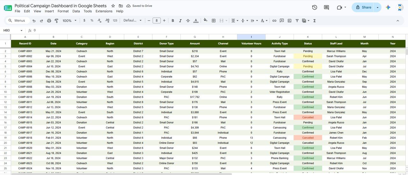Viewport: 408px width, 175px height.
Task: Open vertical align dropdown
Action: [x=244, y=21]
